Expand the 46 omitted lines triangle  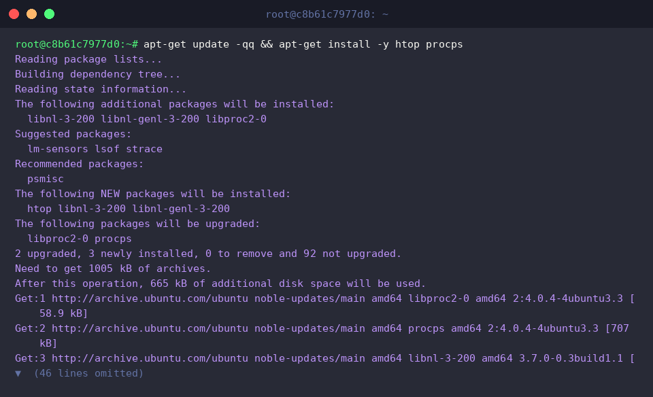18,374
